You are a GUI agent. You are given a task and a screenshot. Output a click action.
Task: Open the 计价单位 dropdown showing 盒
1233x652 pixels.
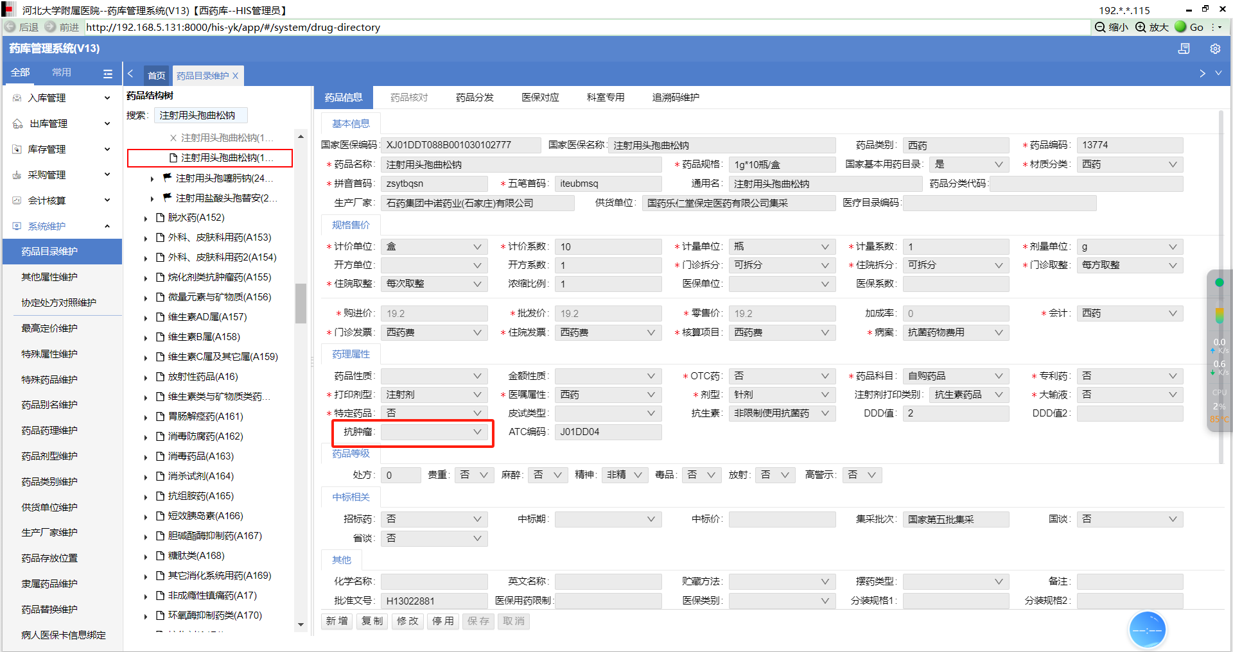(x=433, y=247)
